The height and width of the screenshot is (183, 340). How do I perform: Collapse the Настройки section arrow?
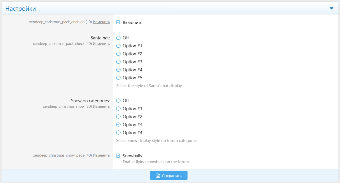332,8
